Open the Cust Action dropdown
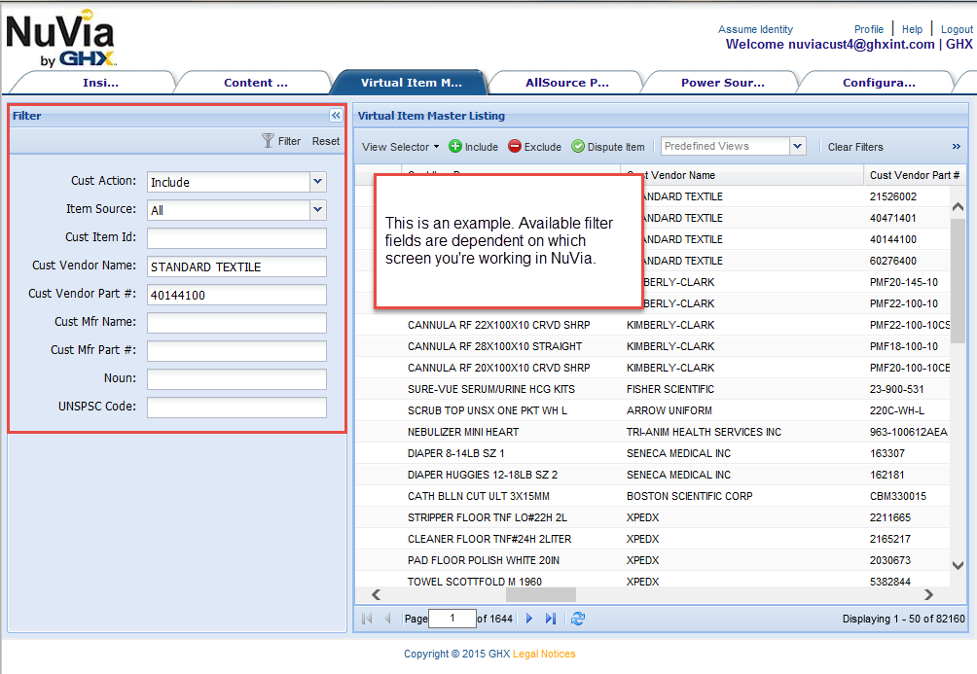This screenshot has width=977, height=674. tap(318, 182)
